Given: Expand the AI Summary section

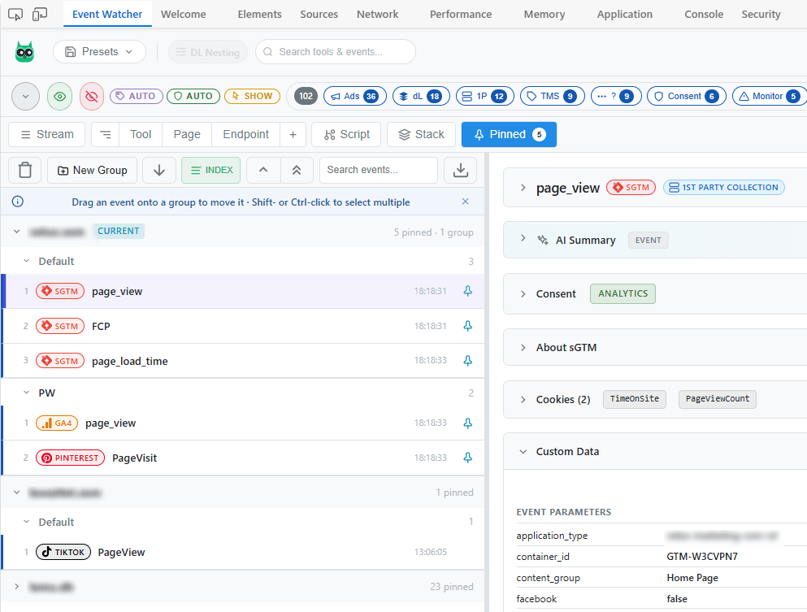Looking at the screenshot, I should [523, 238].
